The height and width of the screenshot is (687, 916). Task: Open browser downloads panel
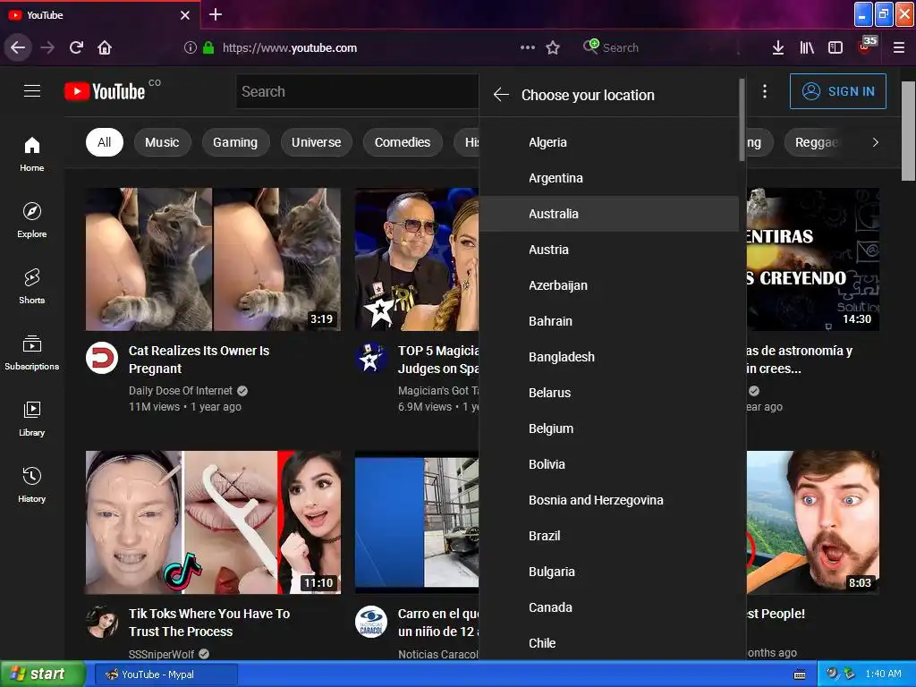point(778,47)
